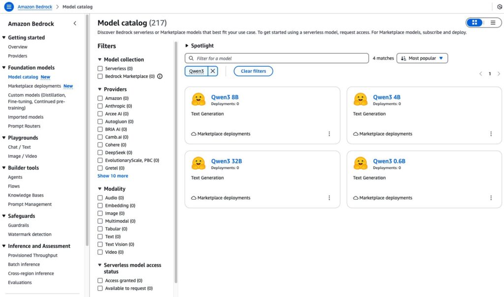Switch to list view layout
The width and height of the screenshot is (504, 297).
coord(493,23)
